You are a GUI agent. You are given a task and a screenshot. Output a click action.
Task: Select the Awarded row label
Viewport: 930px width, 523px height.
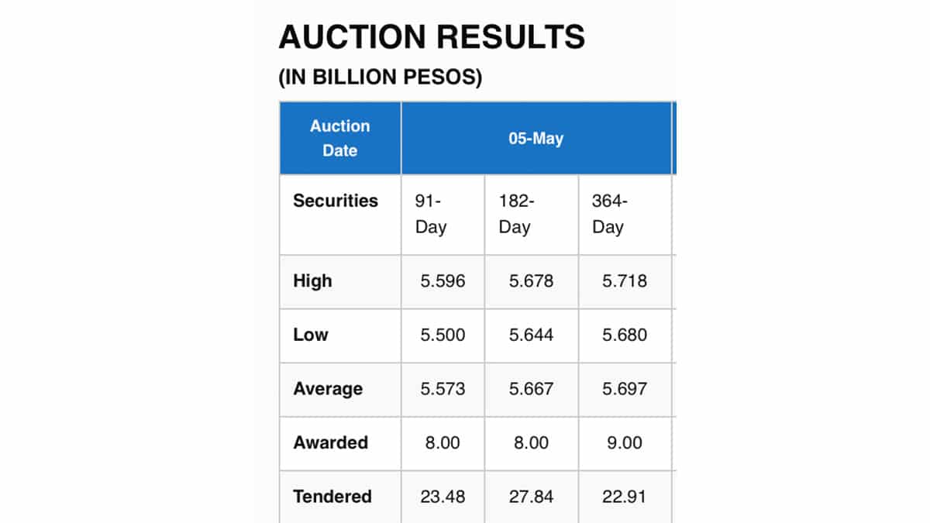pyautogui.click(x=330, y=443)
